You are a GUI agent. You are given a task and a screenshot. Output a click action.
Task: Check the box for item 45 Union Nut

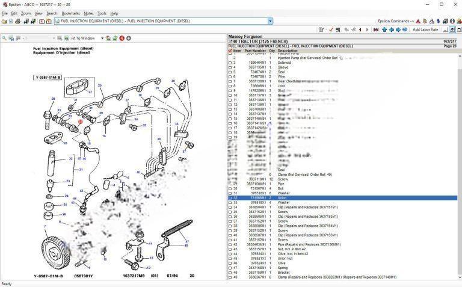pos(230,259)
